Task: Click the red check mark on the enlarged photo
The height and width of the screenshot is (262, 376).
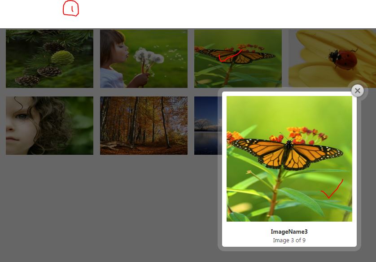Action: (332, 189)
